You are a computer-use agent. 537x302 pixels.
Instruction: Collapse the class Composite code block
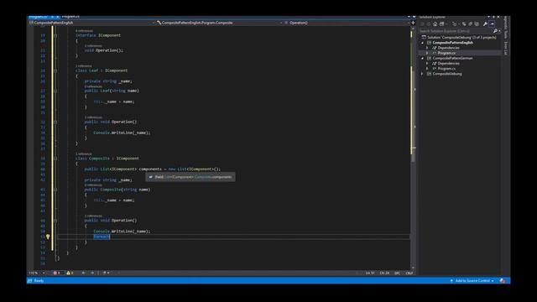[x=55, y=159]
